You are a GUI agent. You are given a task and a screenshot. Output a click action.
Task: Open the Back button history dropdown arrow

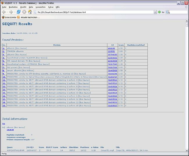[x=7, y=12]
